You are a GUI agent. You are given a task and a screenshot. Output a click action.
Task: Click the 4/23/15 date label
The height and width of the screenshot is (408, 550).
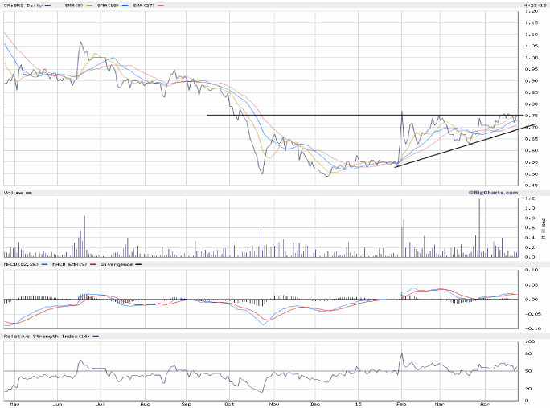pos(532,6)
